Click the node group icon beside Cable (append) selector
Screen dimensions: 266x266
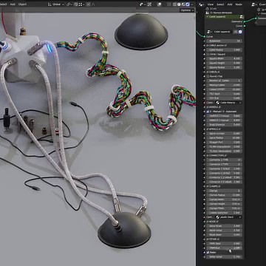point(211,32)
